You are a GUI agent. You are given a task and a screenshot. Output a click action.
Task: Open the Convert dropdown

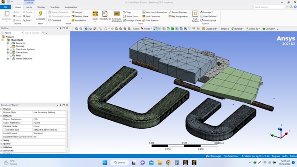[x=269, y=29]
